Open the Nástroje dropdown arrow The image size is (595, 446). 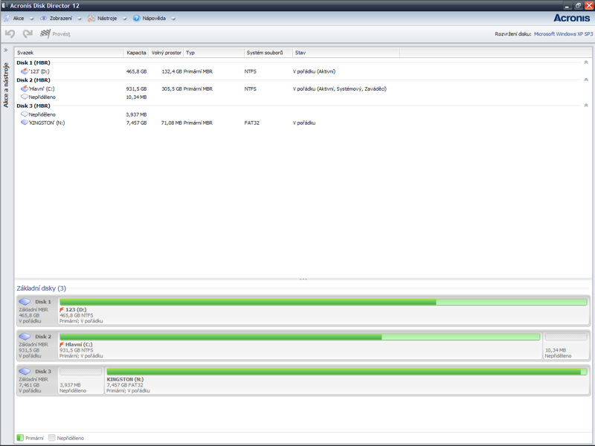pos(124,19)
